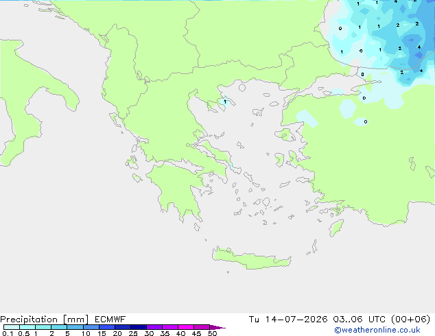The height and width of the screenshot is (336, 435).
Task: Open the weatheronline.co.uk copyright link
Action: pos(377,330)
